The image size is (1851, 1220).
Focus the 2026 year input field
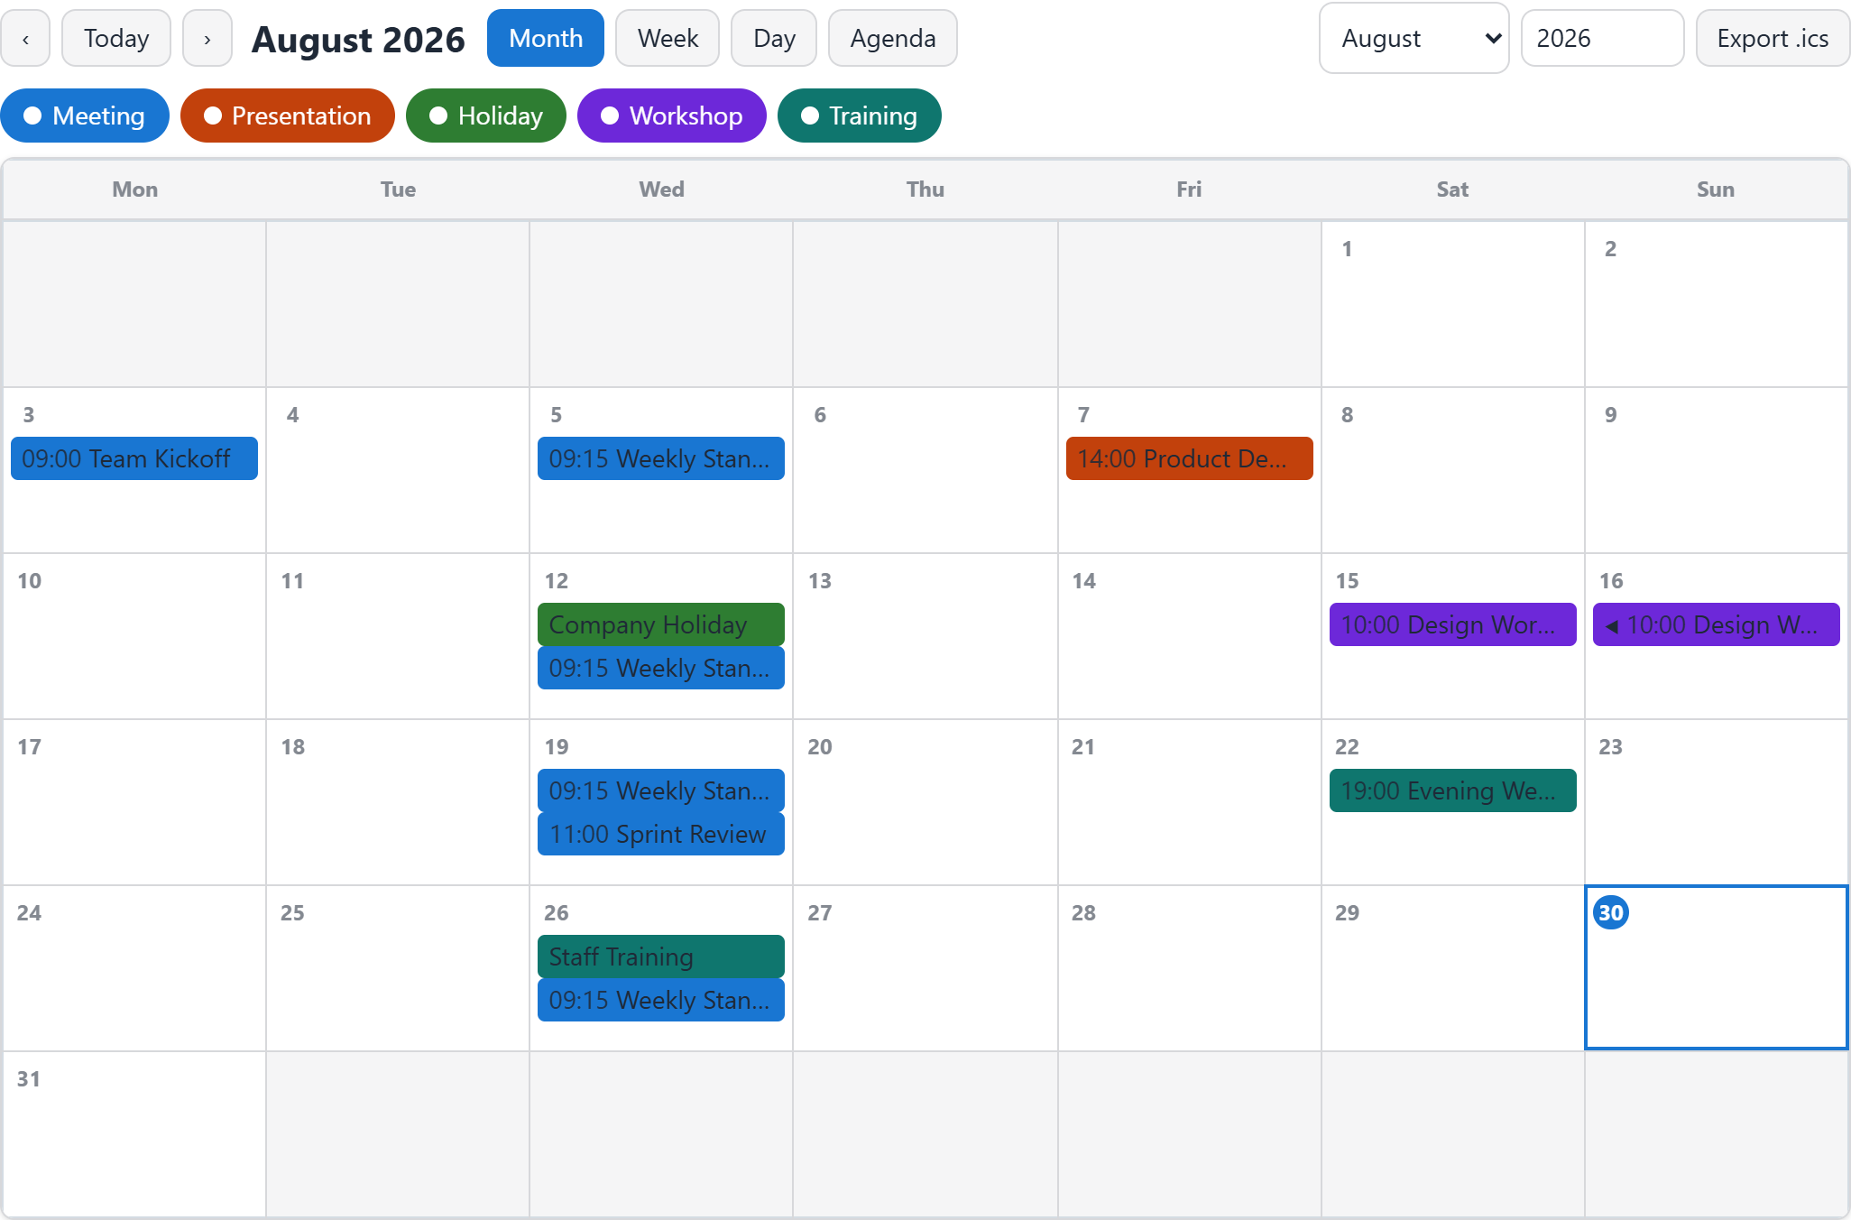coord(1603,39)
